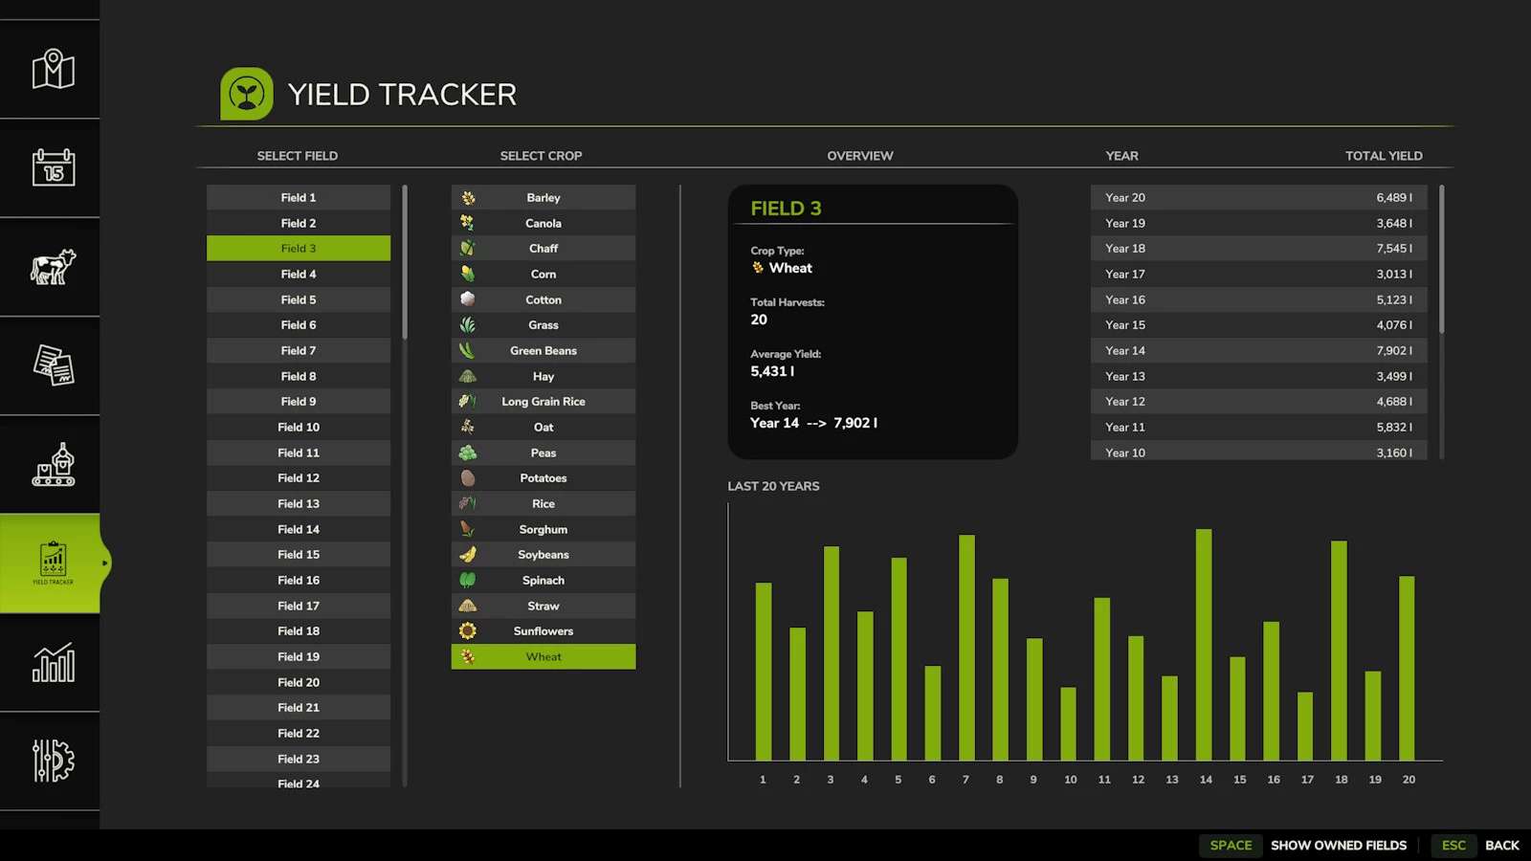Select the Sunflowers crop
This screenshot has height=861, width=1531.
(543, 630)
